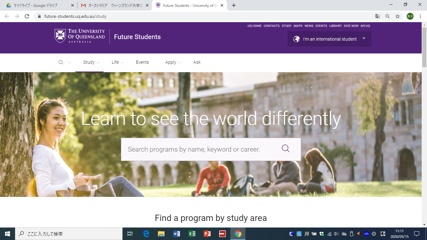Expand the chevron next to site search
This screenshot has width=427, height=240.
click(69, 62)
